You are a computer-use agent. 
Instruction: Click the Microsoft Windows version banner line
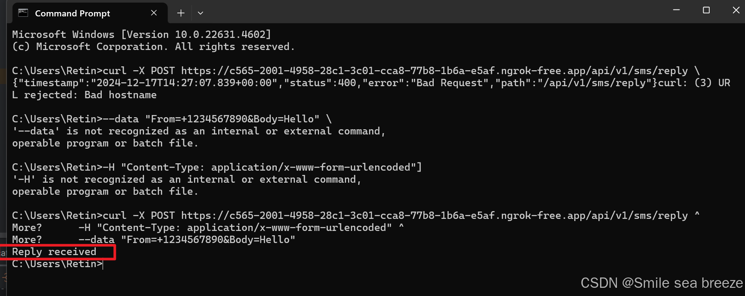pos(141,34)
